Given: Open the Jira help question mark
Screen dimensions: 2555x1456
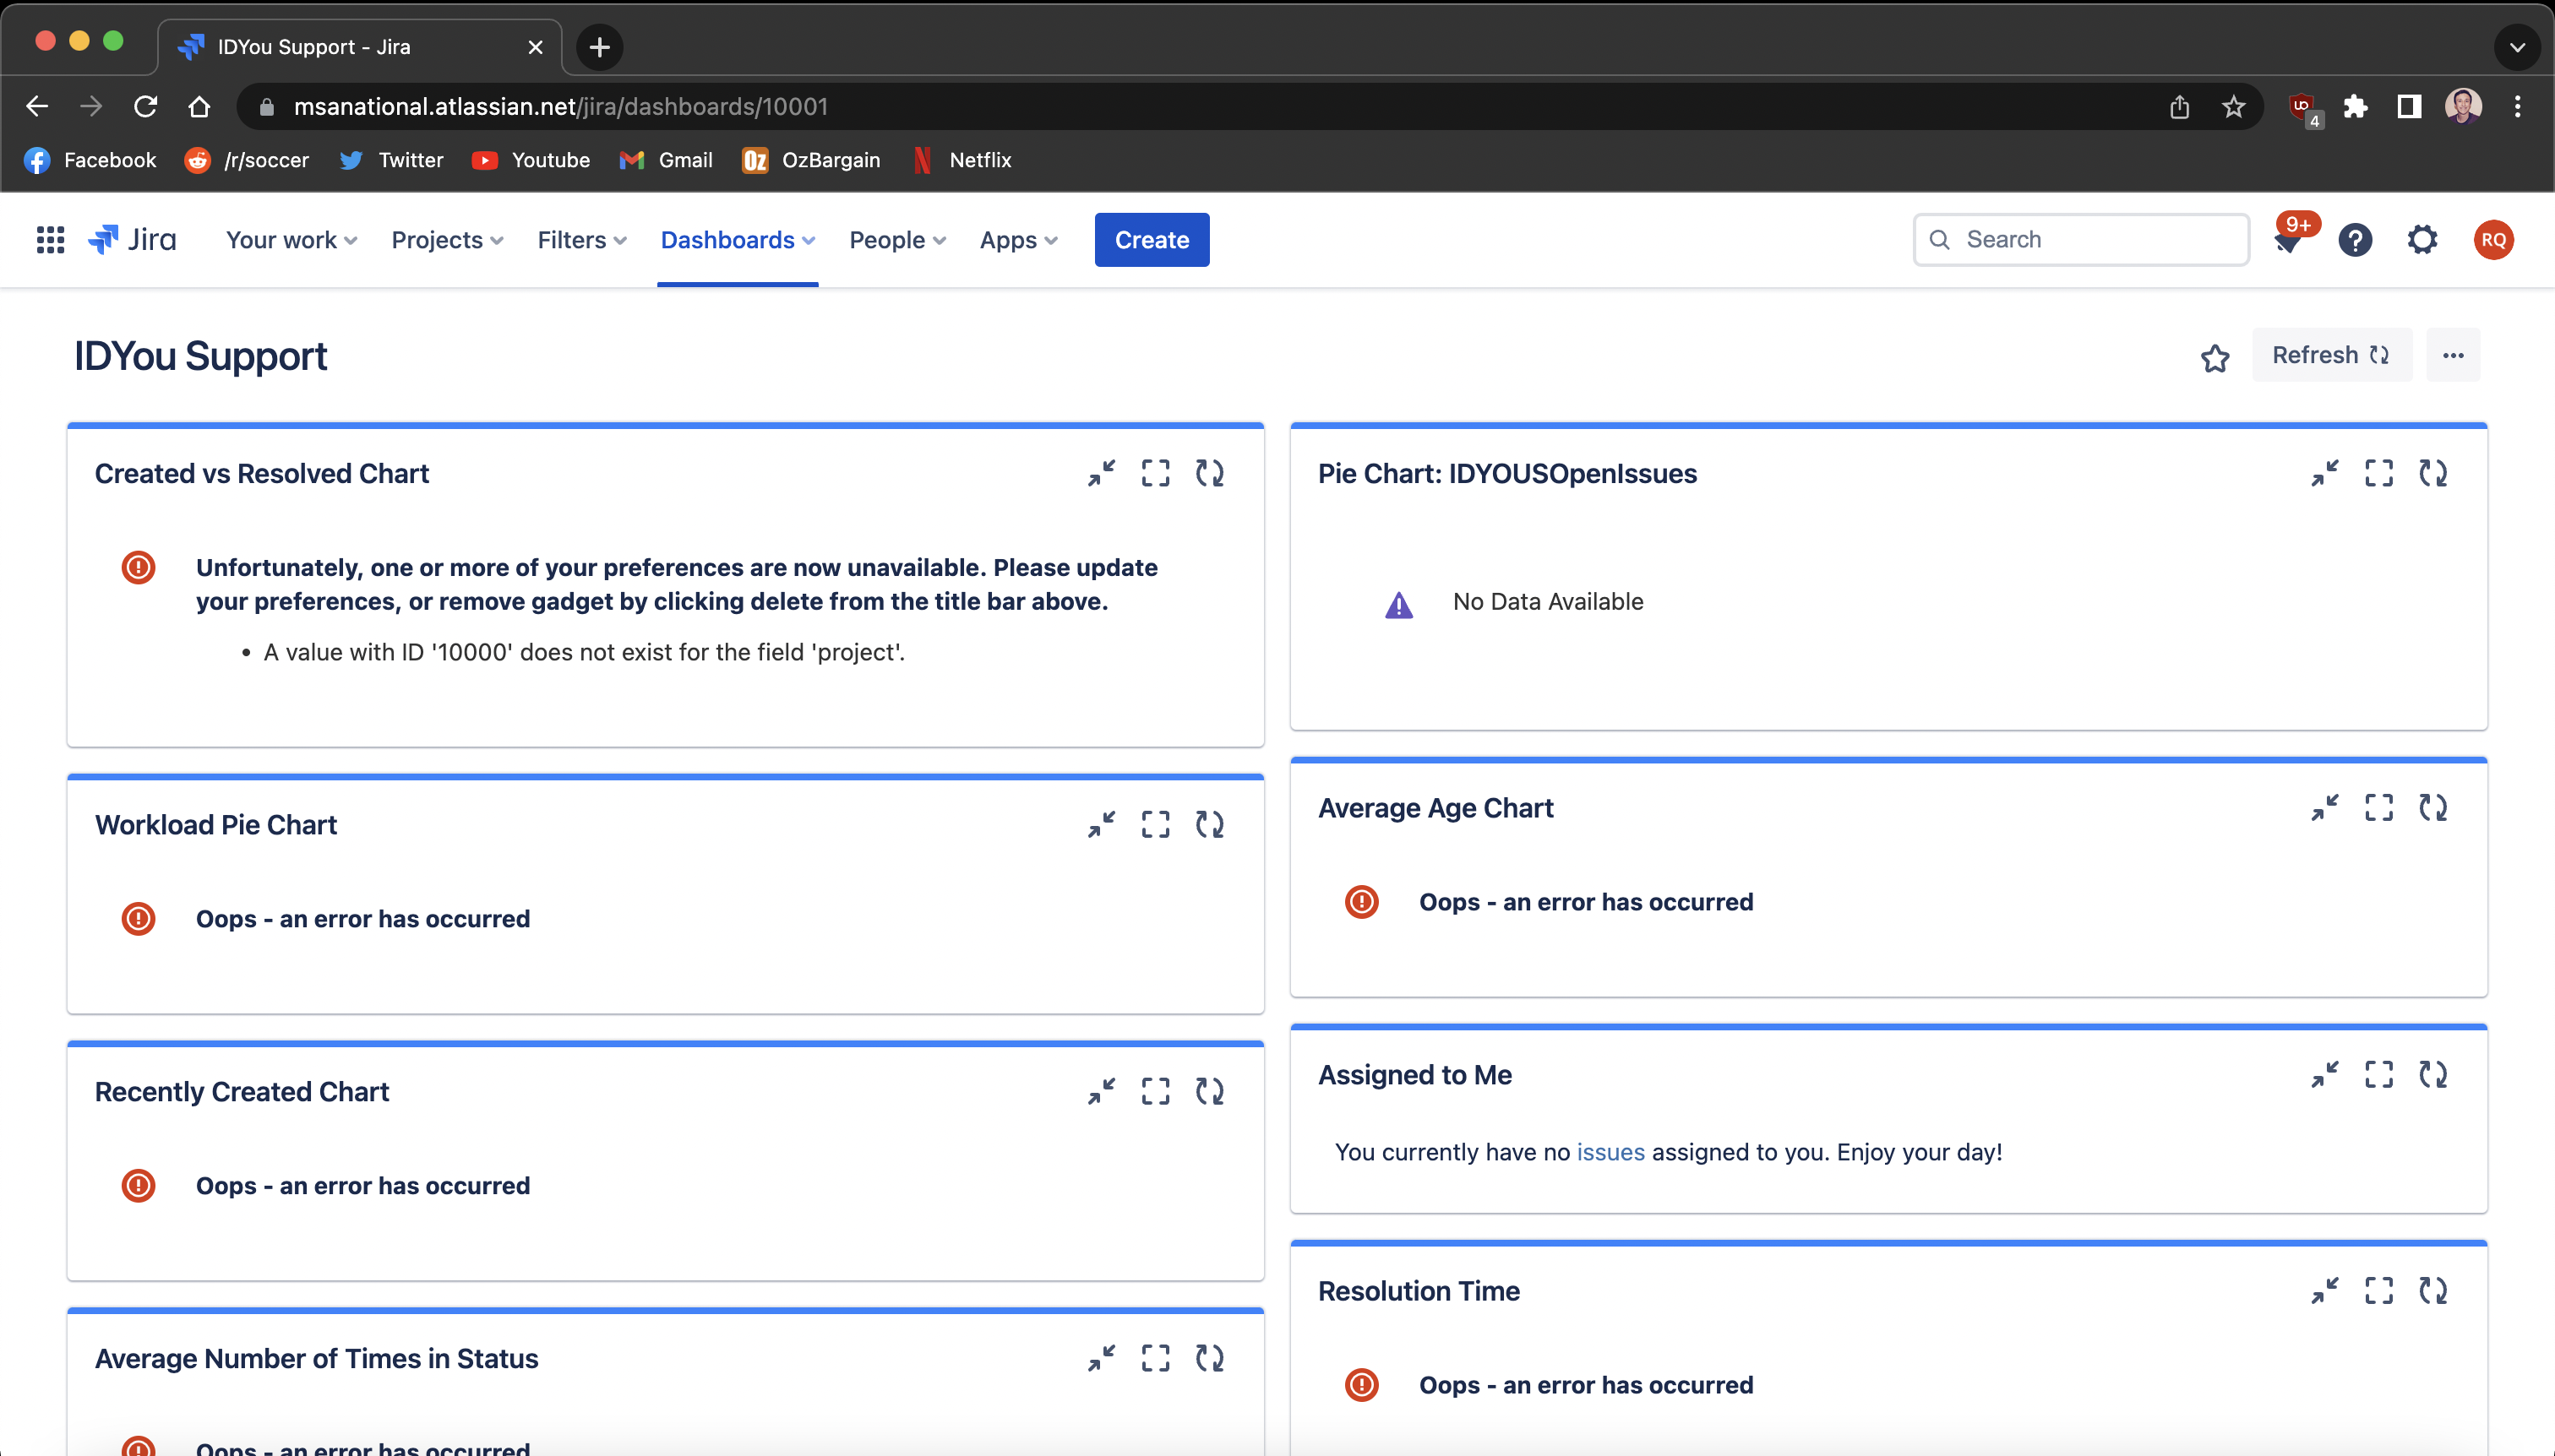Looking at the screenshot, I should tap(2355, 240).
